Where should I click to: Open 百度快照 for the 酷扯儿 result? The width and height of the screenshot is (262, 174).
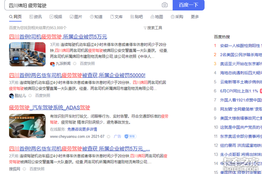tap(43, 95)
